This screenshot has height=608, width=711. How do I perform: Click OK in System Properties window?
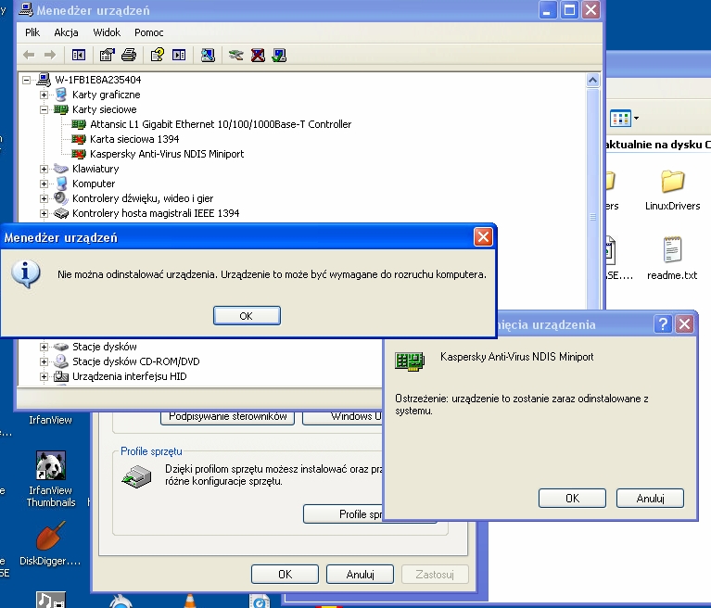(x=285, y=575)
